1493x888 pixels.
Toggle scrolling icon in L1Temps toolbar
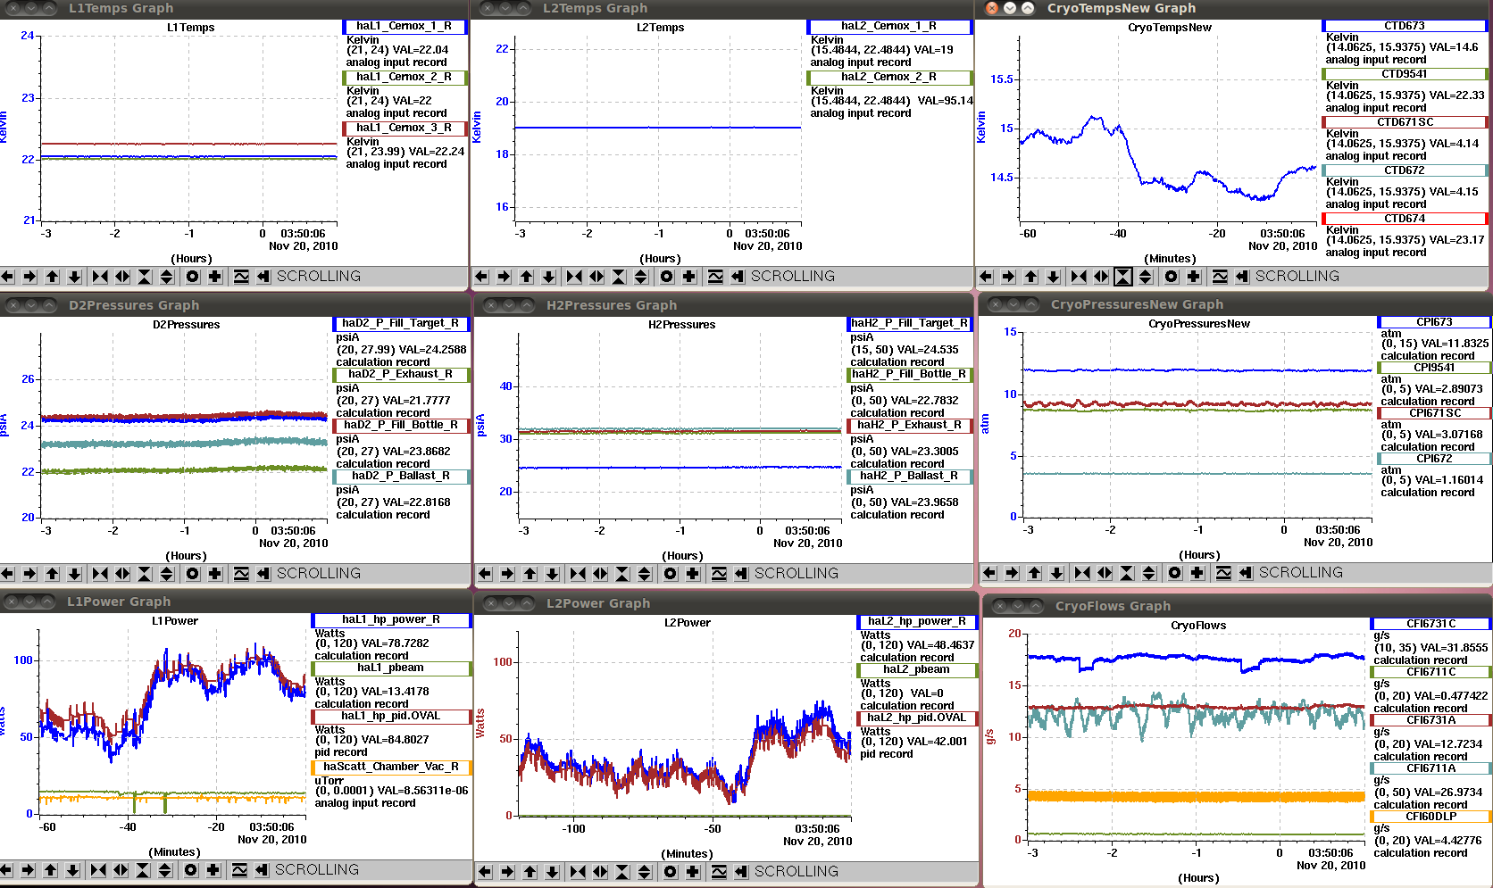[263, 277]
